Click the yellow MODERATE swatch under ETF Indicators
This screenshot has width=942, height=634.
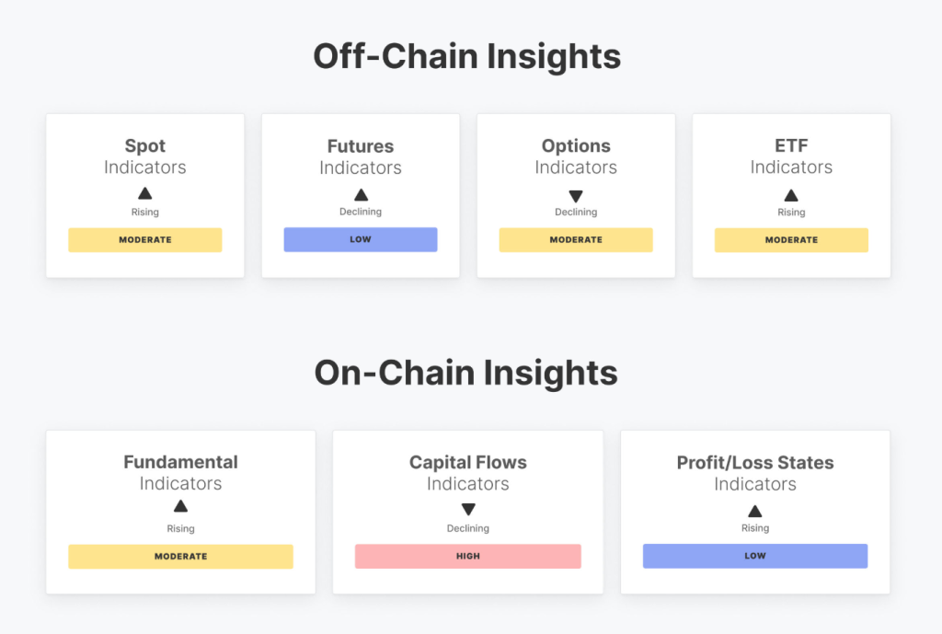click(791, 239)
